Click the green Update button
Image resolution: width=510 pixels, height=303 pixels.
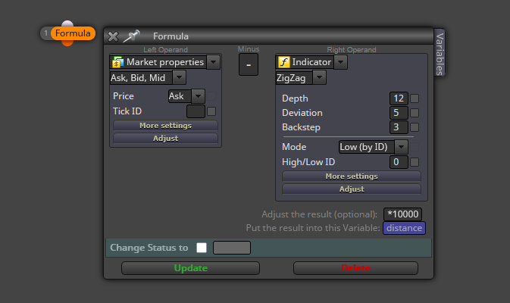click(191, 268)
